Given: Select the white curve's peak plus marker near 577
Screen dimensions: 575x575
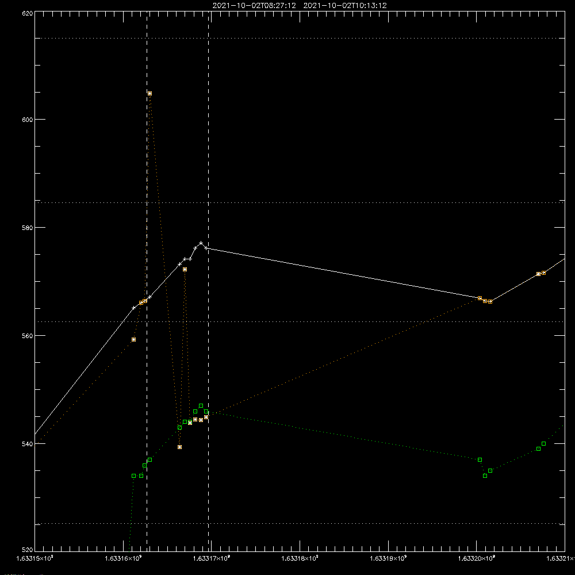Looking at the screenshot, I should [x=201, y=243].
